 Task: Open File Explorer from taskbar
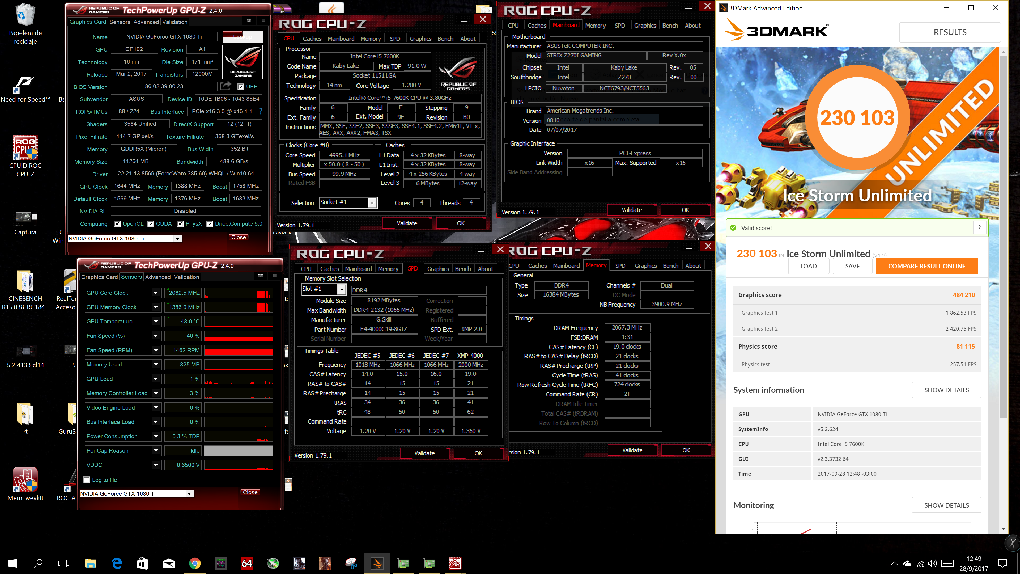point(91,563)
